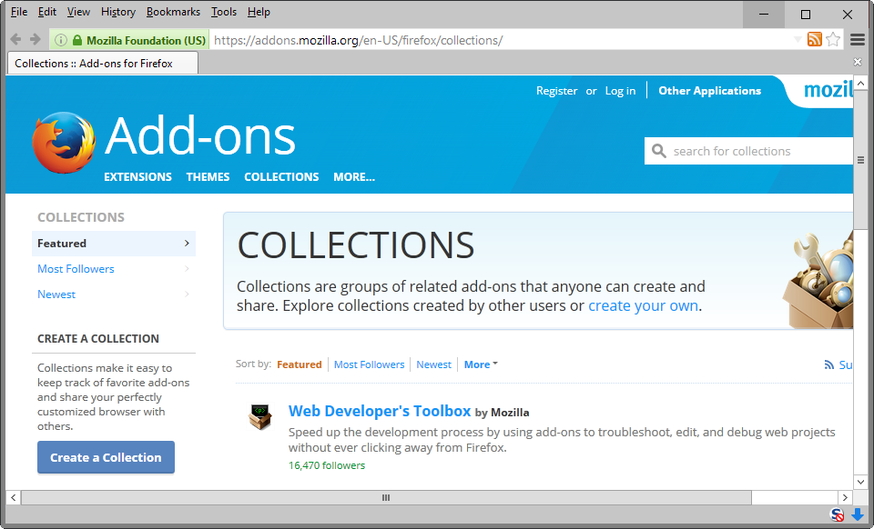The width and height of the screenshot is (874, 529).
Task: Click the horizontal scrollbar right arrow
Action: point(845,497)
